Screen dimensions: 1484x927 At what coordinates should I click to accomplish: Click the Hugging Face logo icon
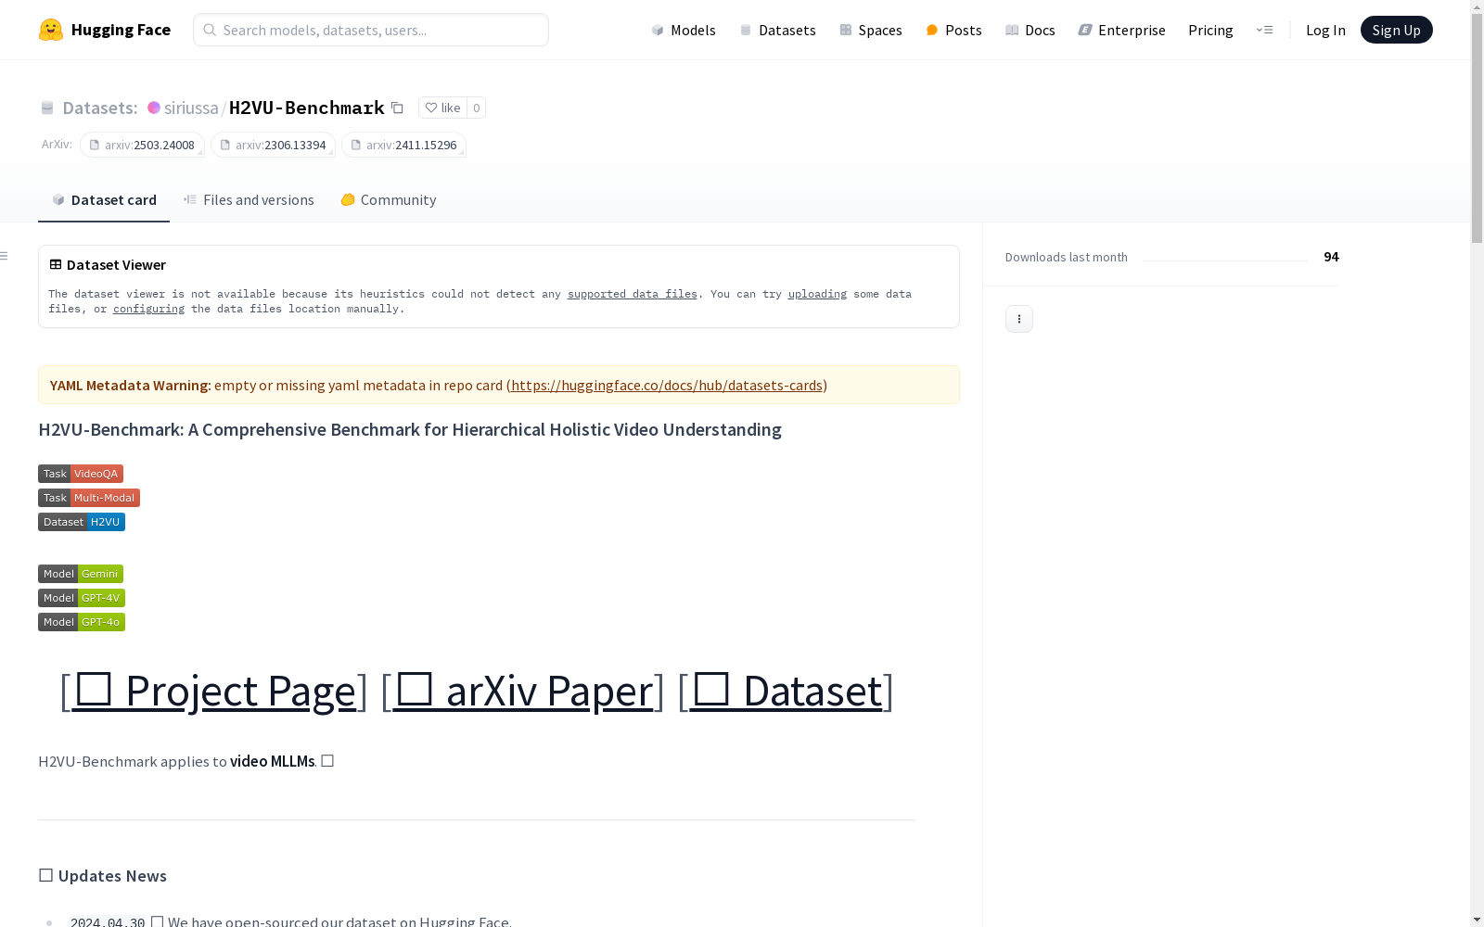pos(51,30)
